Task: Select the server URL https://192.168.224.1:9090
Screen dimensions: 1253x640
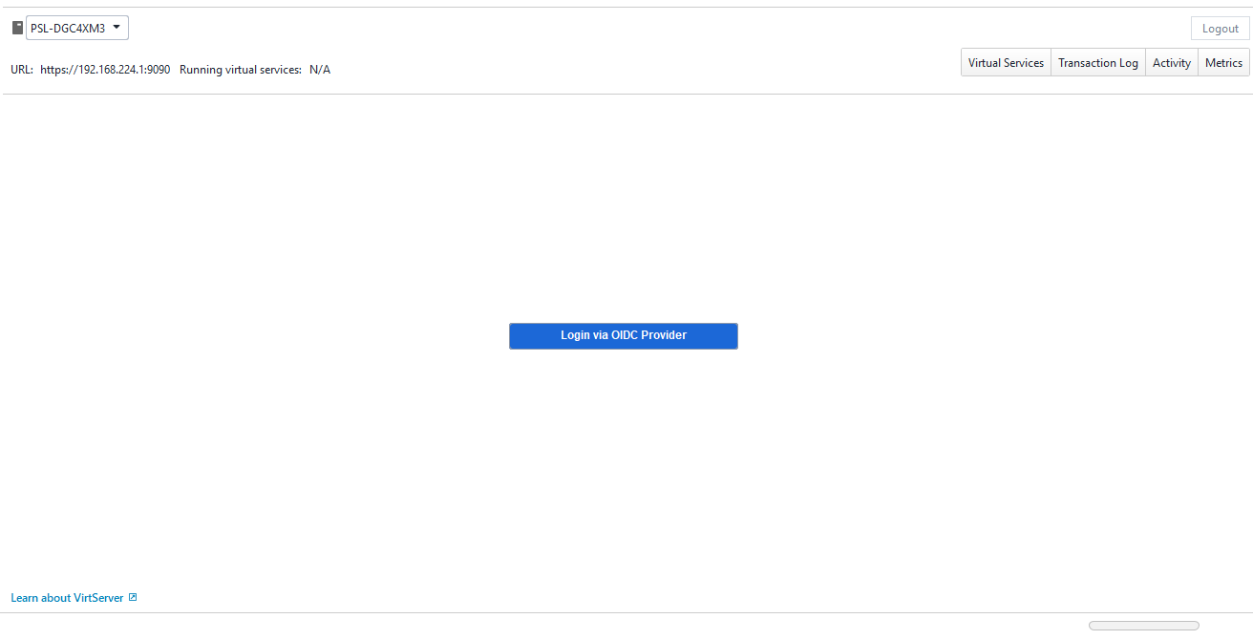Action: coord(105,69)
